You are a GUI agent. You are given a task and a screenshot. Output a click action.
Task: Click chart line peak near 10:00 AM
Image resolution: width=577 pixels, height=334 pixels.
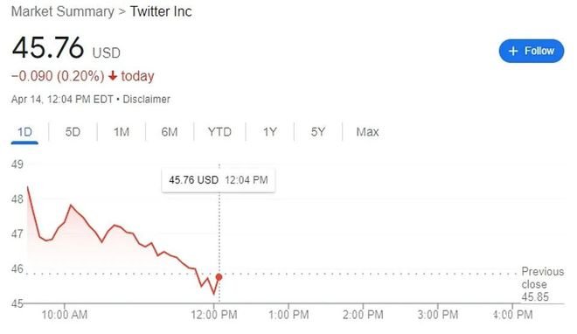(71, 205)
